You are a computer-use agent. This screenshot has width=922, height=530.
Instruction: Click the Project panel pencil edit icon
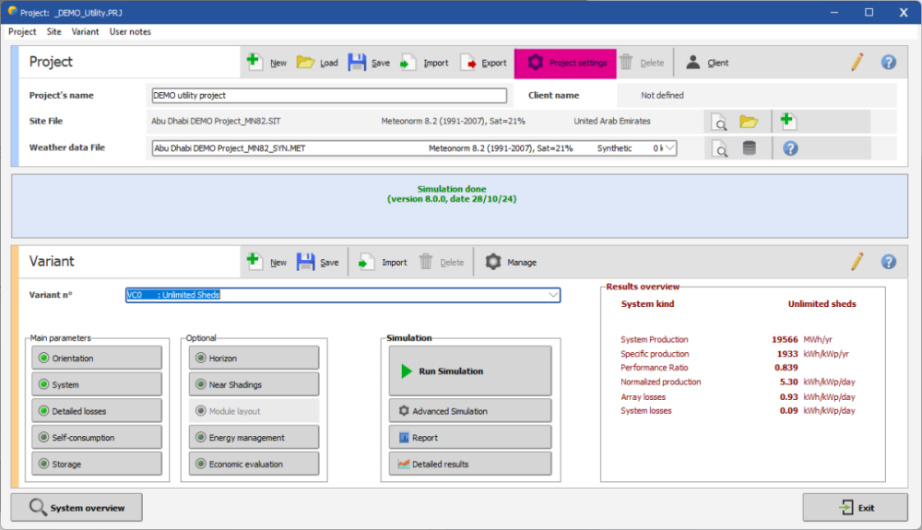(x=857, y=63)
